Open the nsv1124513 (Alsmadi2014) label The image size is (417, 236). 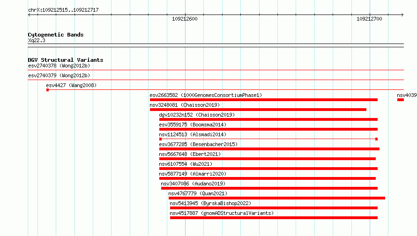point(193,134)
